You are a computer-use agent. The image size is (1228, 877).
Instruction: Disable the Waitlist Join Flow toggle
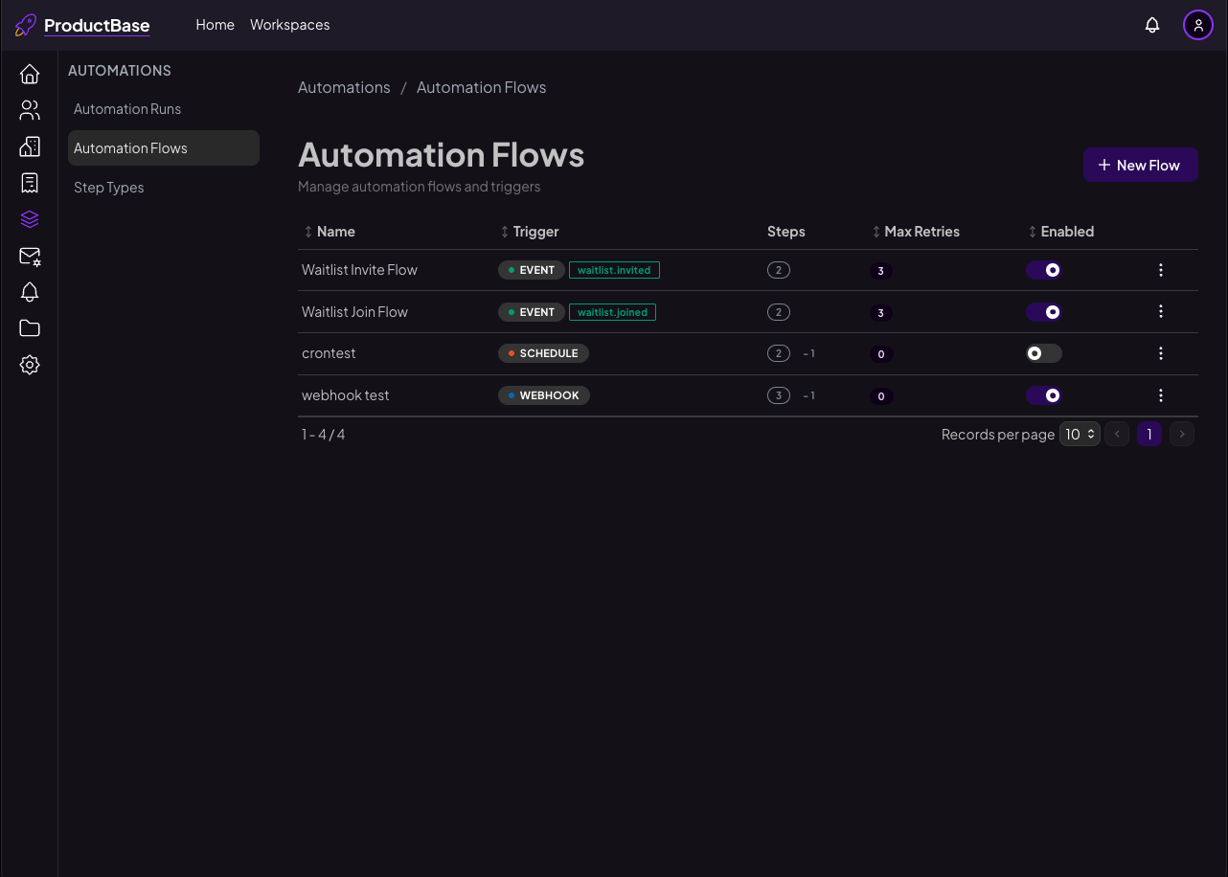coord(1044,311)
